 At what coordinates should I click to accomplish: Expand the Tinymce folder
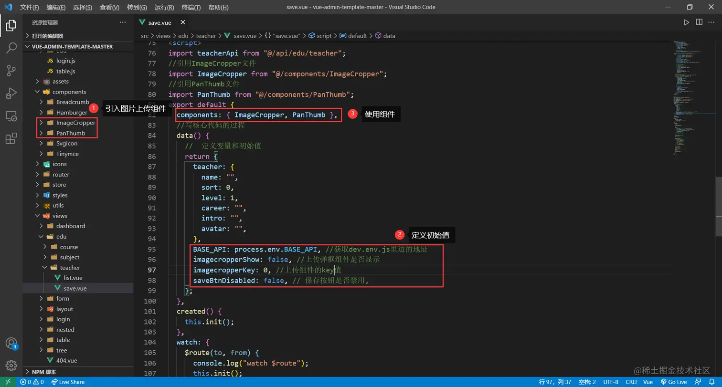click(78, 154)
